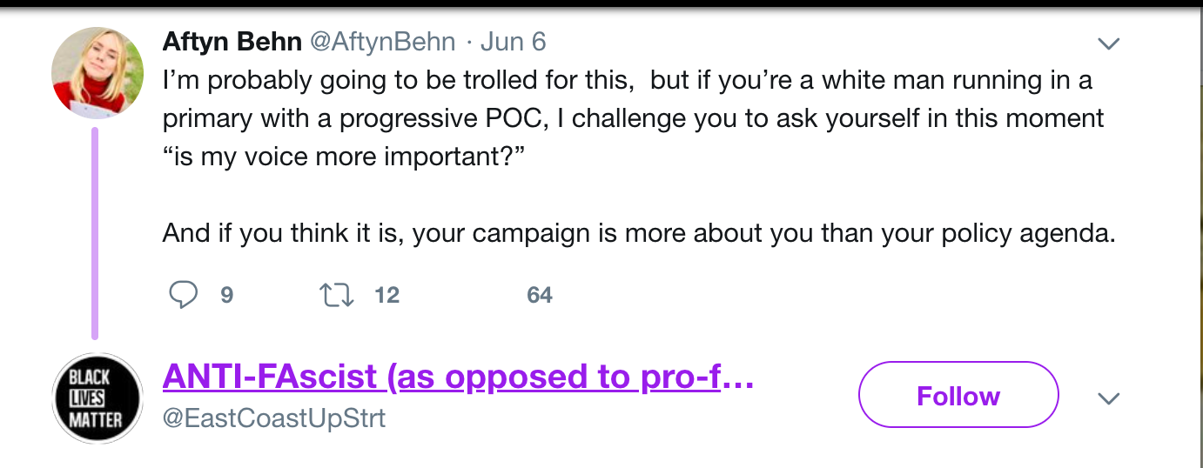Open Aftyn Behn's profile picture
Viewport: 1203px width, 468px height.
pyautogui.click(x=97, y=72)
